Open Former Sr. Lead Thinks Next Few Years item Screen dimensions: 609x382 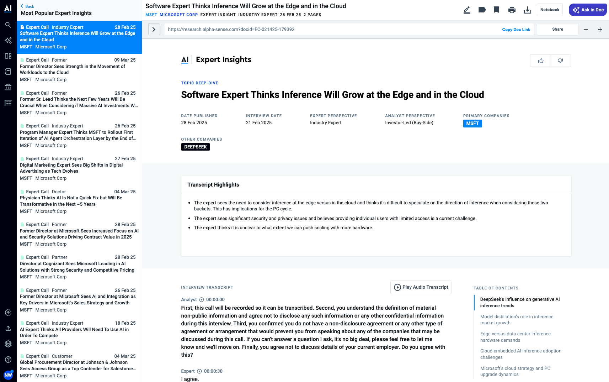(79, 103)
